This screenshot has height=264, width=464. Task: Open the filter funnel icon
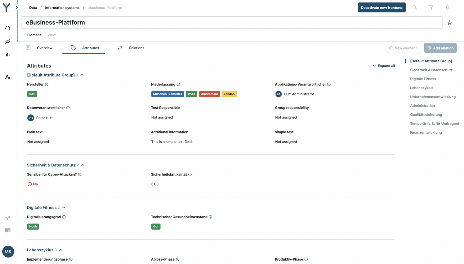click(431, 7)
